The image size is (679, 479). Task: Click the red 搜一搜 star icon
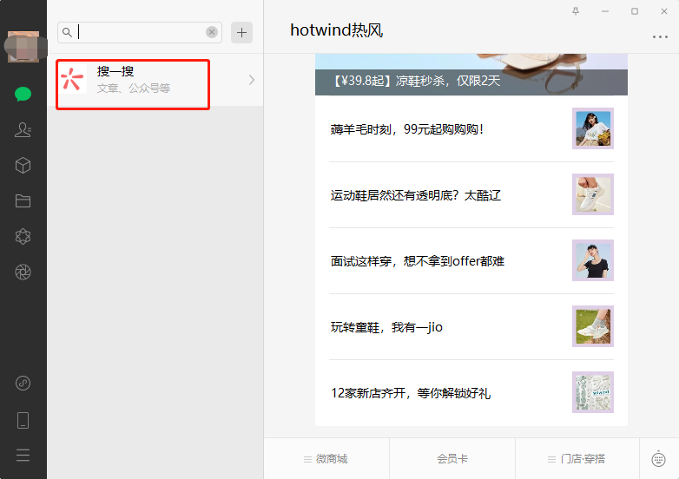click(x=72, y=79)
